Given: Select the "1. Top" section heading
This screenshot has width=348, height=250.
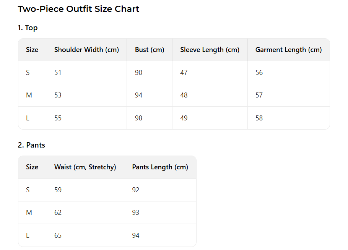Looking at the screenshot, I should coord(28,28).
